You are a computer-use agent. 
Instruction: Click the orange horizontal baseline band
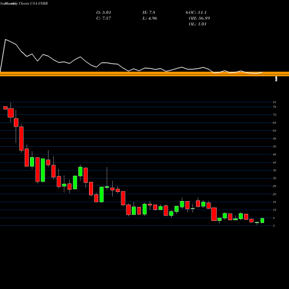point(144,74)
